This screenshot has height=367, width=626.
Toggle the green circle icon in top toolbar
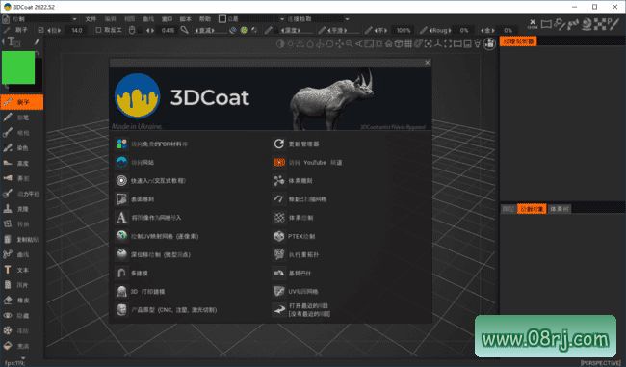pos(244,30)
